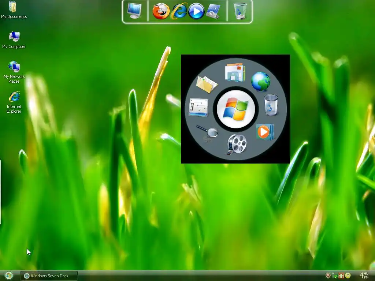Click the red checkered tray icon
The height and width of the screenshot is (281, 375).
click(x=341, y=276)
